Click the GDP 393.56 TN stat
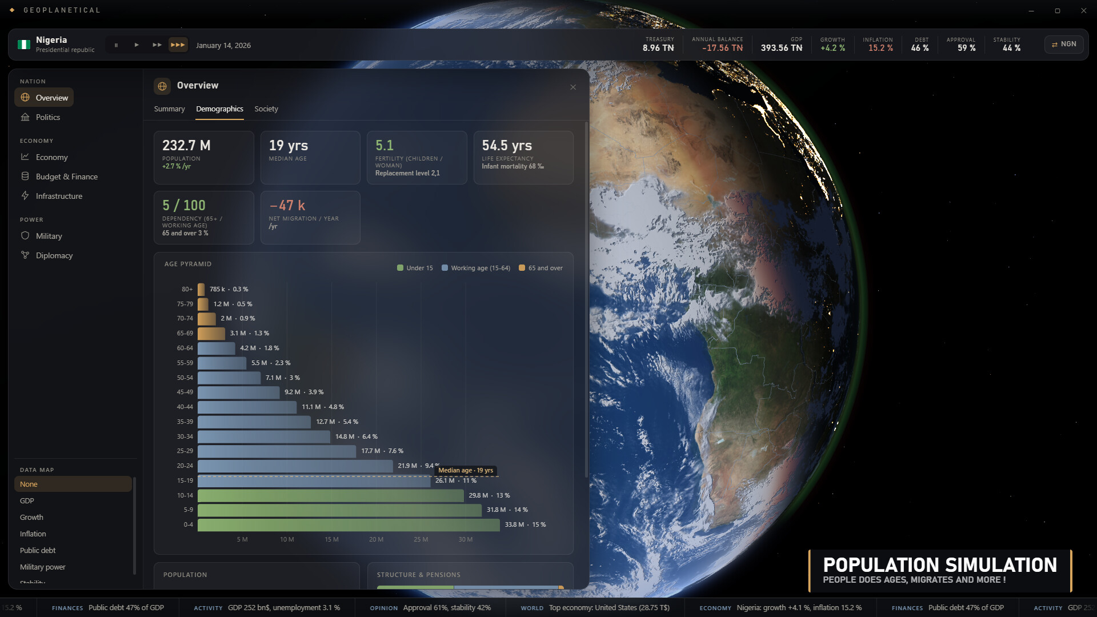 click(x=782, y=45)
